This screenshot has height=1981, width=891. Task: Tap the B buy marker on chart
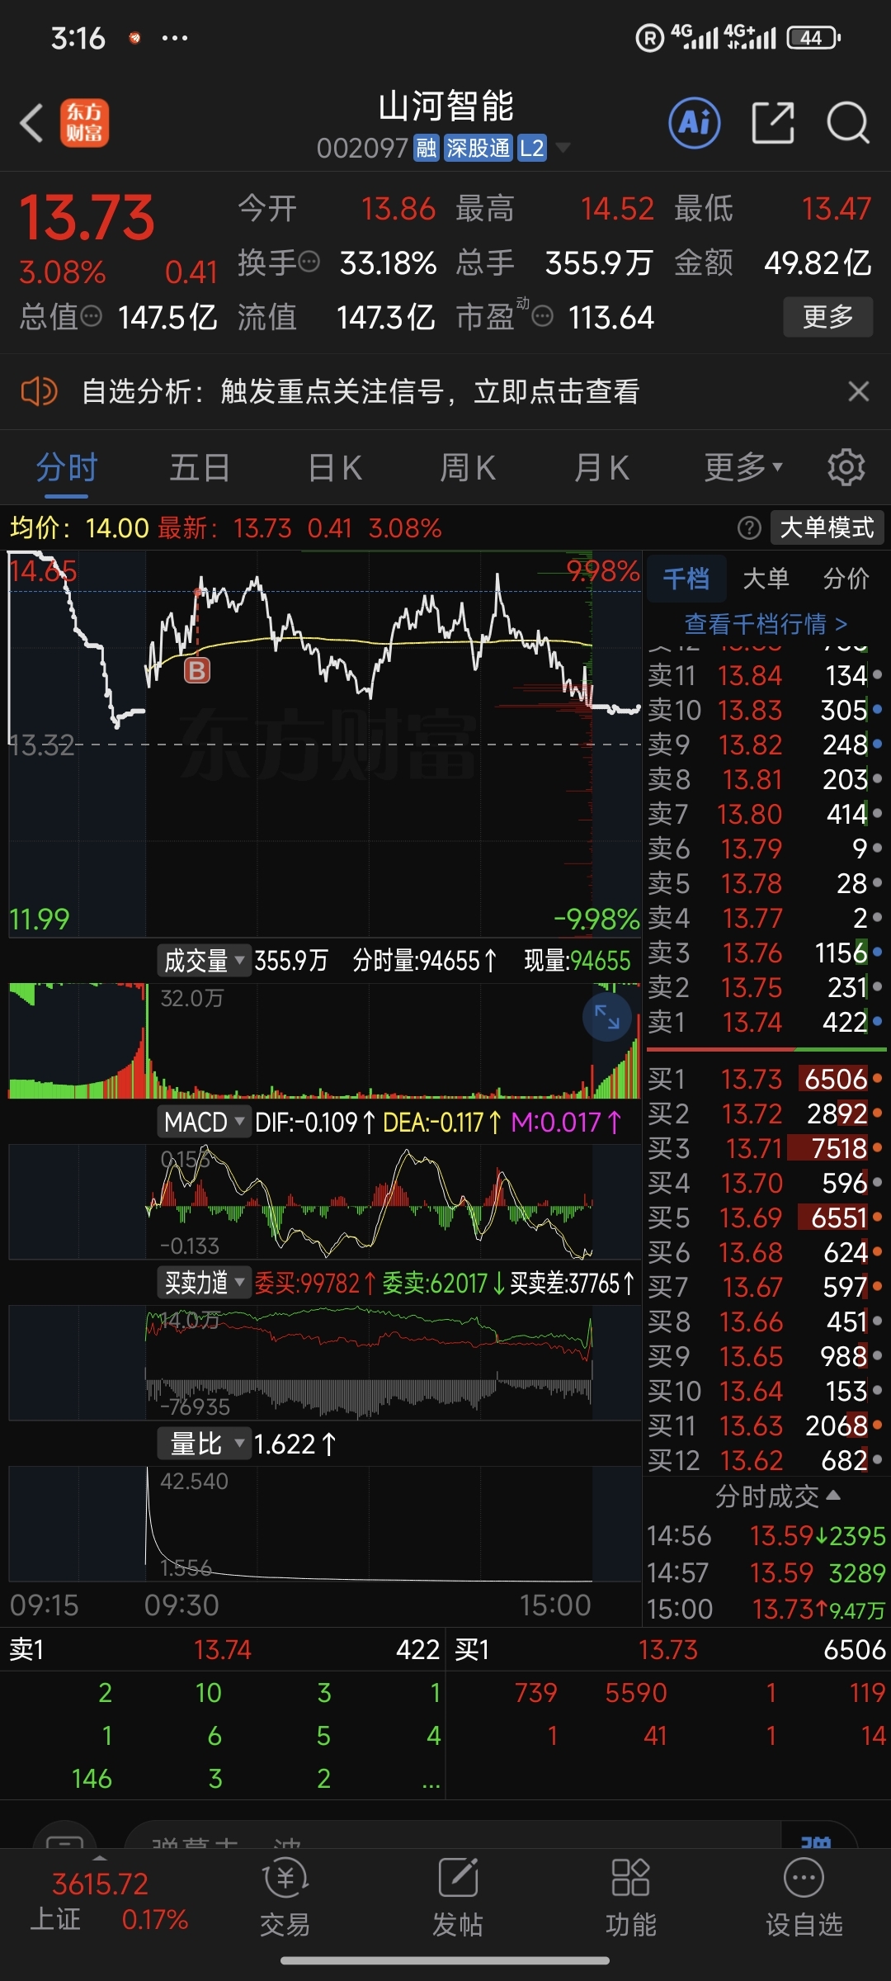coord(196,669)
